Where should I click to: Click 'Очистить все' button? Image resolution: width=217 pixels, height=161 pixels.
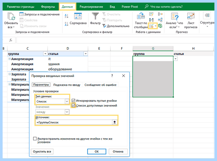[42, 152]
